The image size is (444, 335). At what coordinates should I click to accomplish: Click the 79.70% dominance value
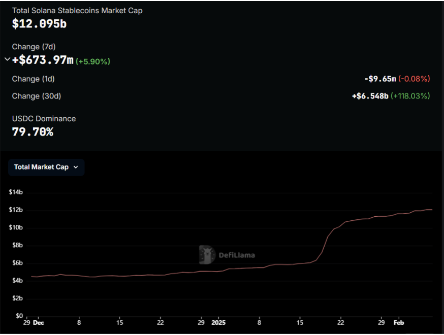[x=33, y=132]
